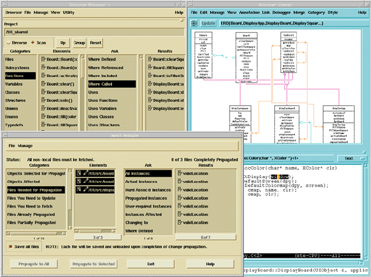Select the Scan radio button
The height and width of the screenshot is (277, 371).
pyautogui.click(x=38, y=43)
